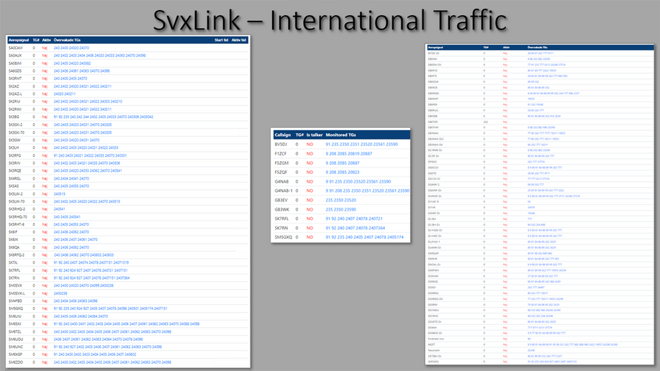Open F5ZQF's monitored TGs 9 208 2085 20823
The height and width of the screenshot is (371, 660).
click(342, 172)
